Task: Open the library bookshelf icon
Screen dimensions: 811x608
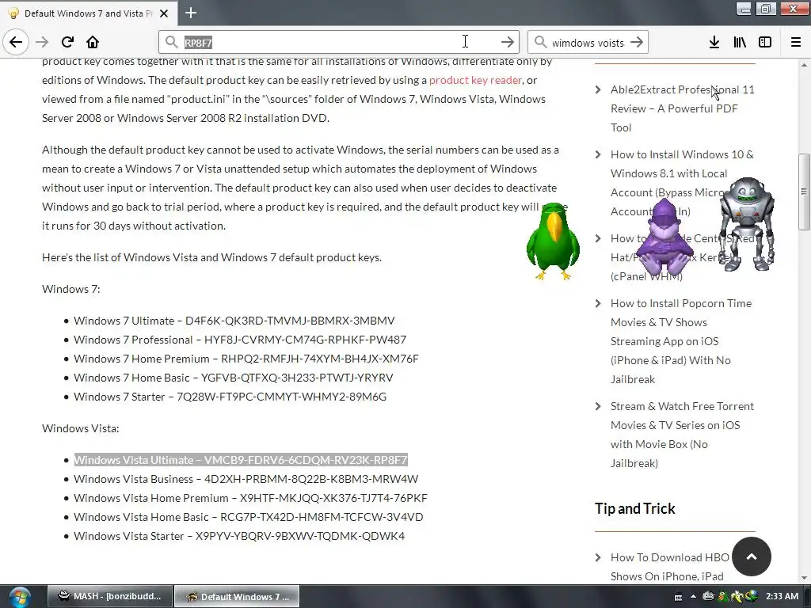Action: [x=740, y=42]
